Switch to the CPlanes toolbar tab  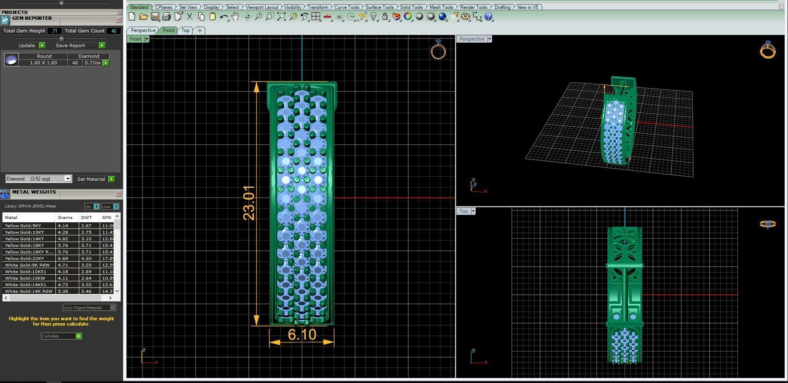click(x=163, y=7)
